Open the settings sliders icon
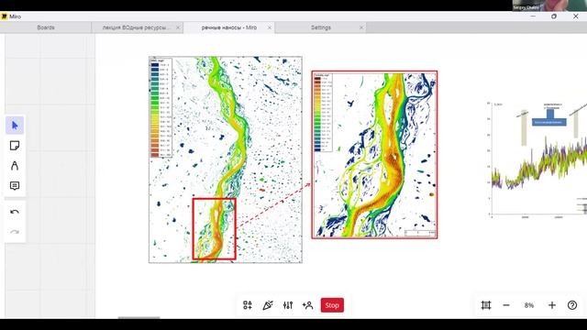 pos(288,305)
